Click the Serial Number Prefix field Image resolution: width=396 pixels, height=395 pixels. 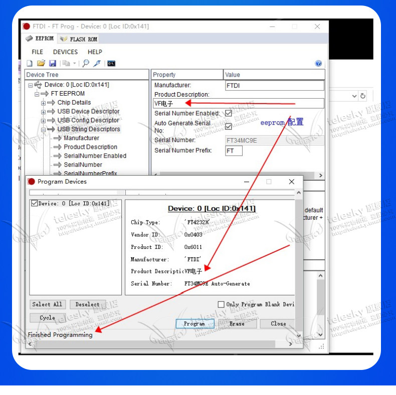point(234,151)
